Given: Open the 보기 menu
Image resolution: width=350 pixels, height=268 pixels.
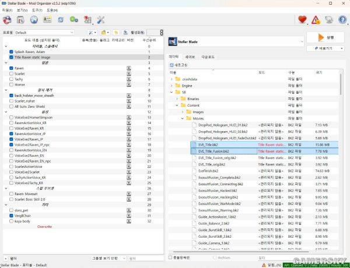Looking at the screenshot, I should [x=22, y=10].
